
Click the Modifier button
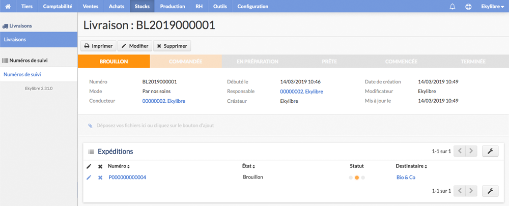coord(135,46)
